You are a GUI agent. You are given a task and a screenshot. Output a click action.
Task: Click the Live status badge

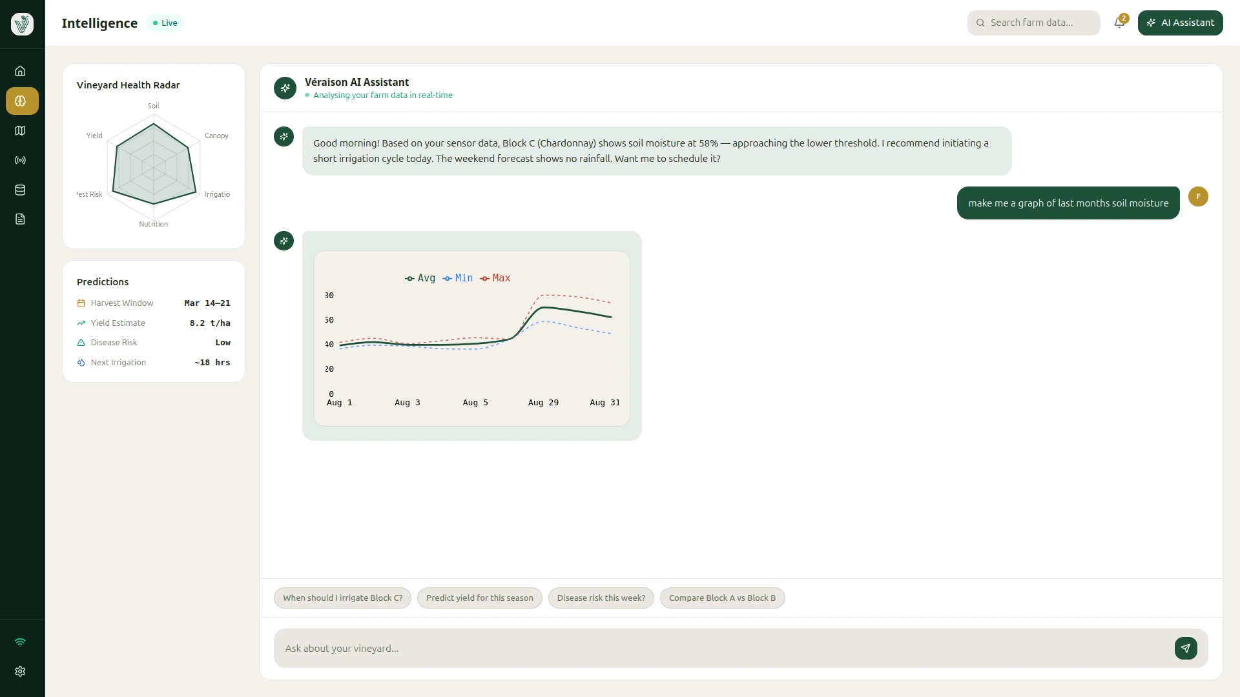165,23
